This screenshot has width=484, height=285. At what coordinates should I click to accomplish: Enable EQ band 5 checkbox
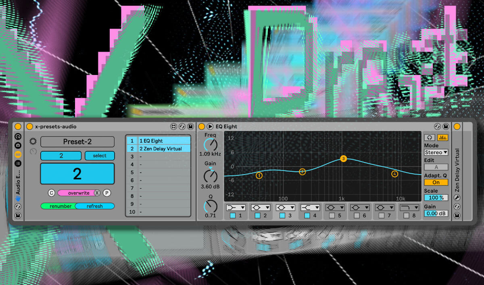pyautogui.click(x=332, y=216)
